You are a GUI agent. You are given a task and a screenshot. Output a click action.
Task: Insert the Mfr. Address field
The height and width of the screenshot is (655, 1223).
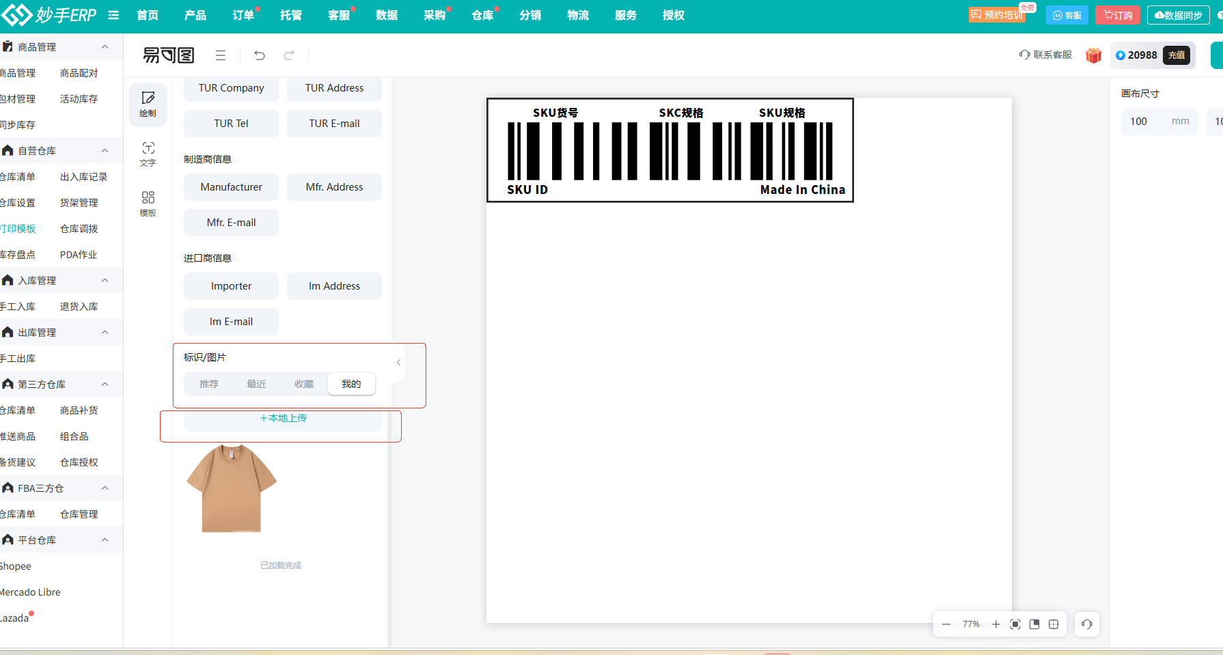[x=334, y=187]
